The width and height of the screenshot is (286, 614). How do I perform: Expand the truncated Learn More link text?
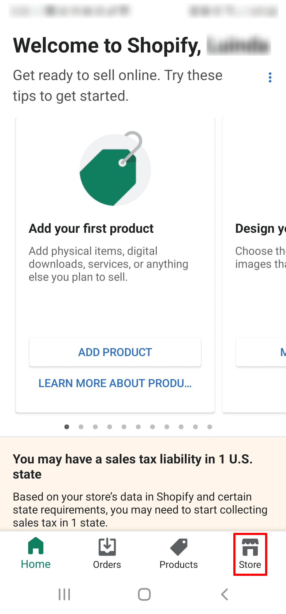[x=115, y=383]
